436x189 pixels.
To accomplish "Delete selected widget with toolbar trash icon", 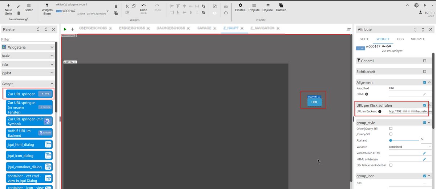I will pyautogui.click(x=116, y=6).
